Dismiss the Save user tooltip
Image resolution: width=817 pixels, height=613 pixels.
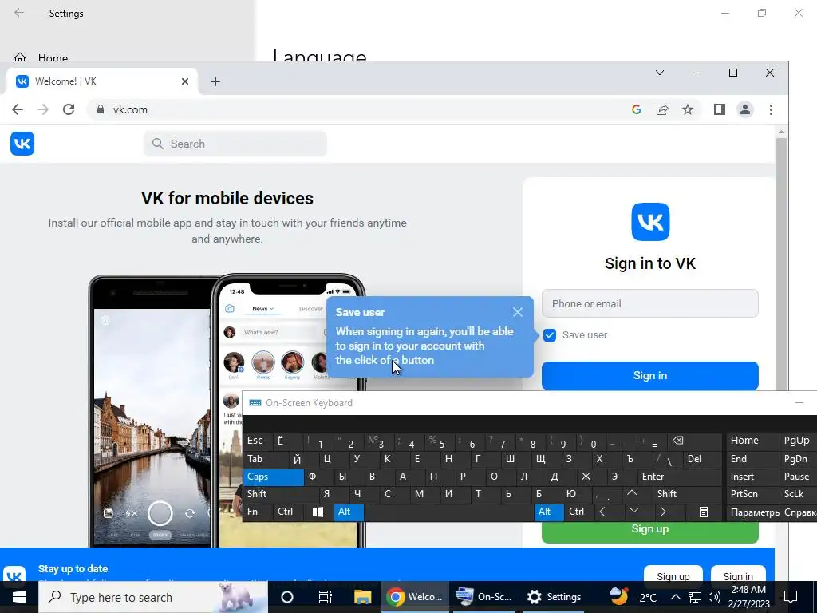517,312
